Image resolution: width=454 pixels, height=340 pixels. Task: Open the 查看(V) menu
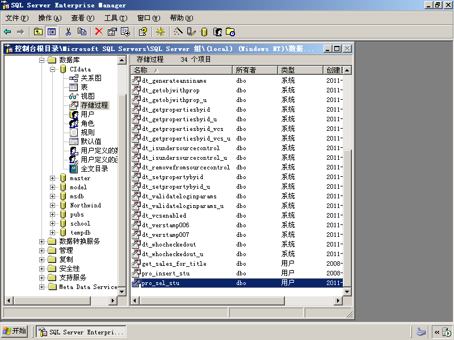click(83, 18)
